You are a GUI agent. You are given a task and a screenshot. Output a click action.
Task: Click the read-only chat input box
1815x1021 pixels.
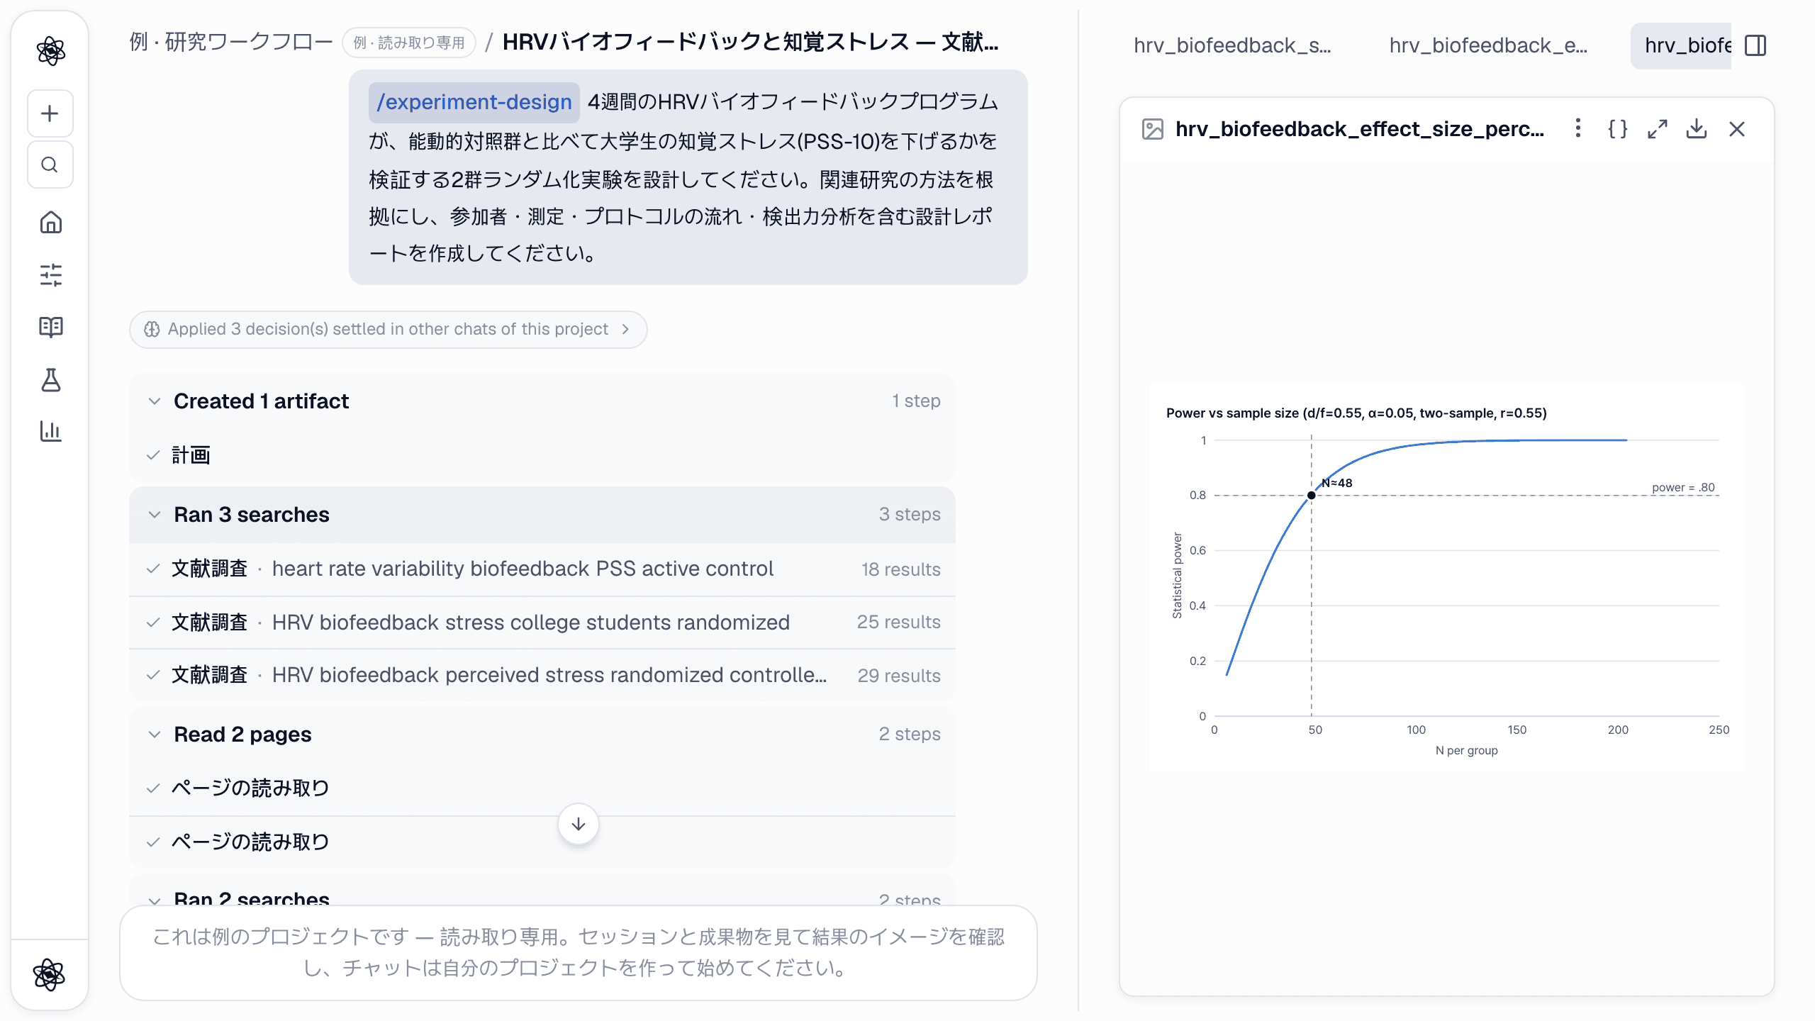pos(579,953)
